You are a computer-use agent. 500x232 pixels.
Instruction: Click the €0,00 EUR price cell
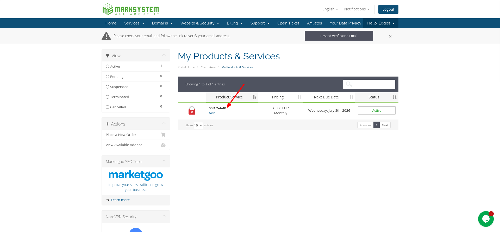click(x=280, y=108)
